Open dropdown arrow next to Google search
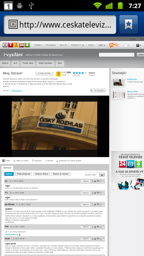This screenshot has height=256, width=144. coord(140,45)
